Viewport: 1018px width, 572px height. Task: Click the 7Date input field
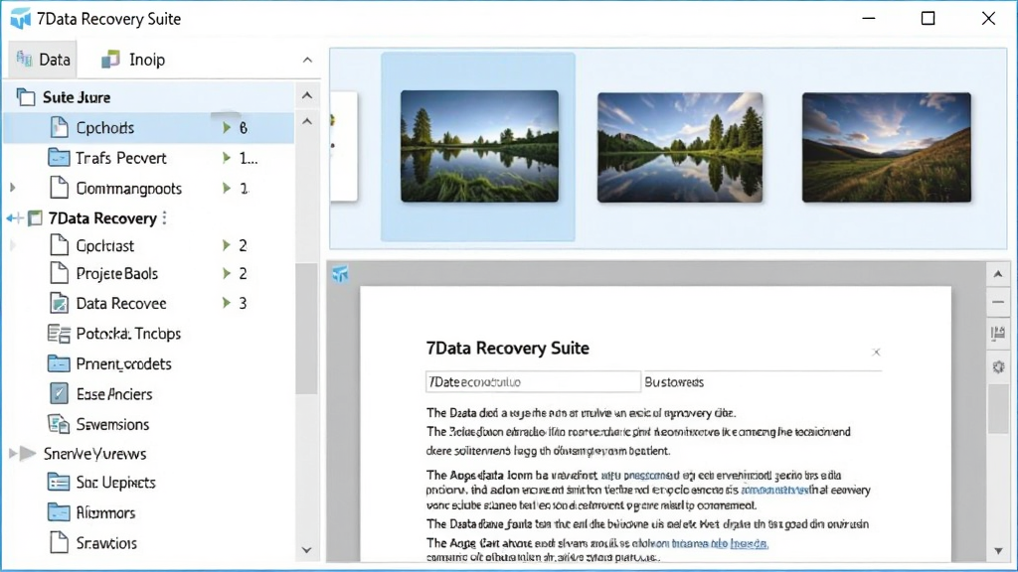(x=533, y=382)
